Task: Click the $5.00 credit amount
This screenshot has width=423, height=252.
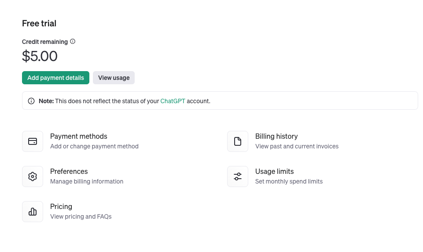Action: coord(40,56)
